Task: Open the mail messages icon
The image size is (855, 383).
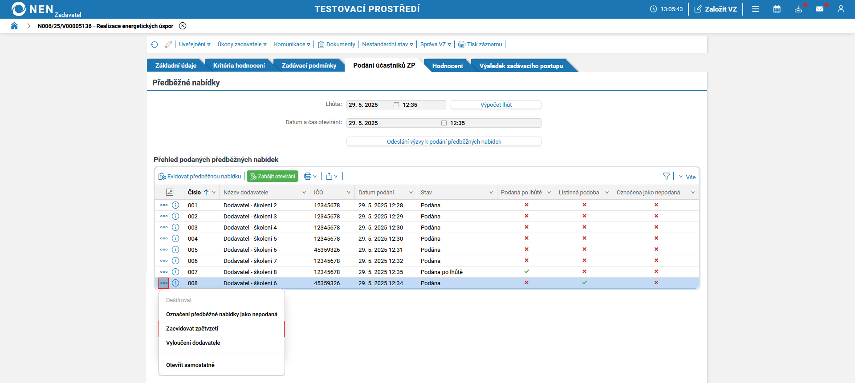Action: pos(819,9)
